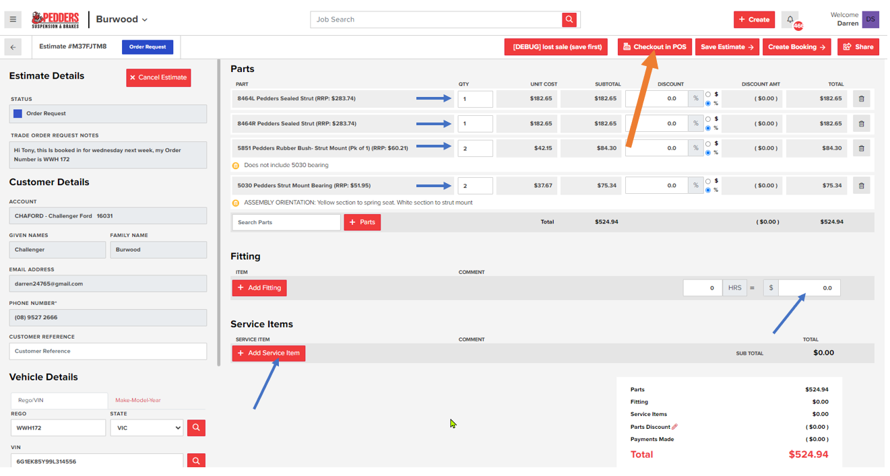Viewport: 890px width, 476px height.
Task: Click quantity field for 8464R strut
Action: (x=476, y=124)
